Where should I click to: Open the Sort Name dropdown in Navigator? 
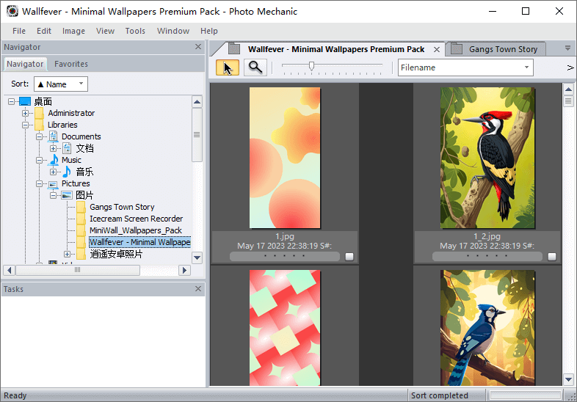pos(61,84)
